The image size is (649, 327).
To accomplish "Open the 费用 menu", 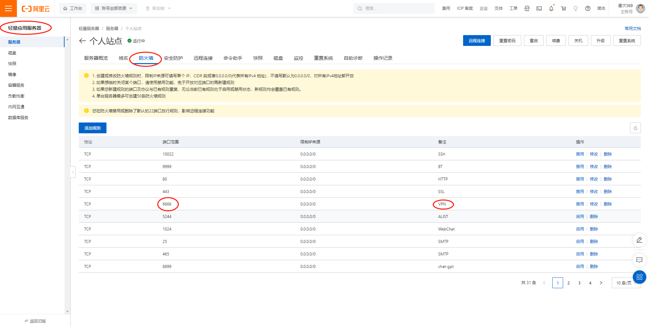I will (446, 8).
